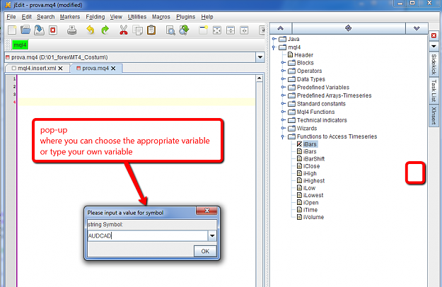Open a file using folder icon
This screenshot has width=442, height=287.
click(x=25, y=30)
